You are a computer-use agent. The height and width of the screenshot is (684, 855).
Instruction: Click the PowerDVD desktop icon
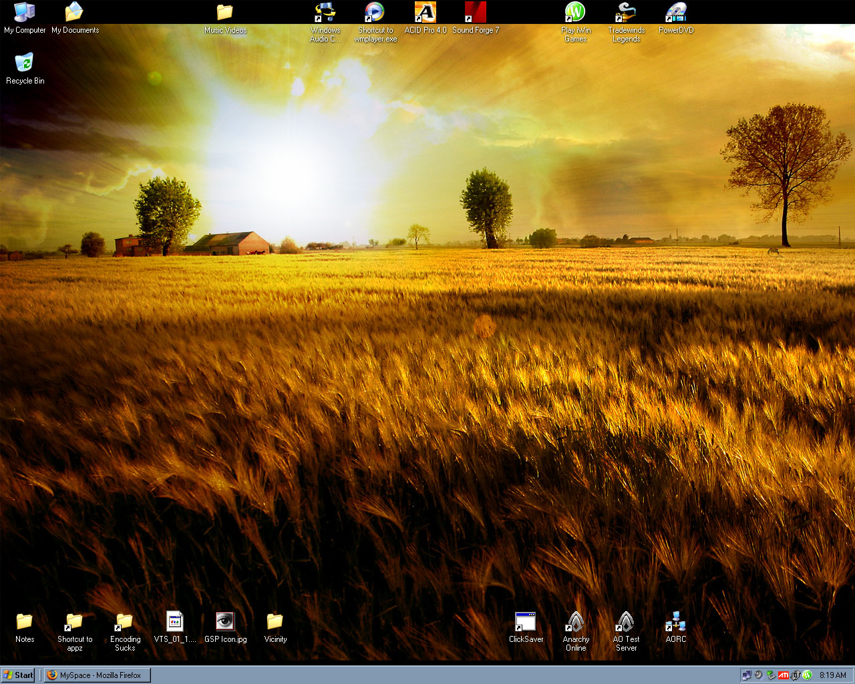coord(675,13)
